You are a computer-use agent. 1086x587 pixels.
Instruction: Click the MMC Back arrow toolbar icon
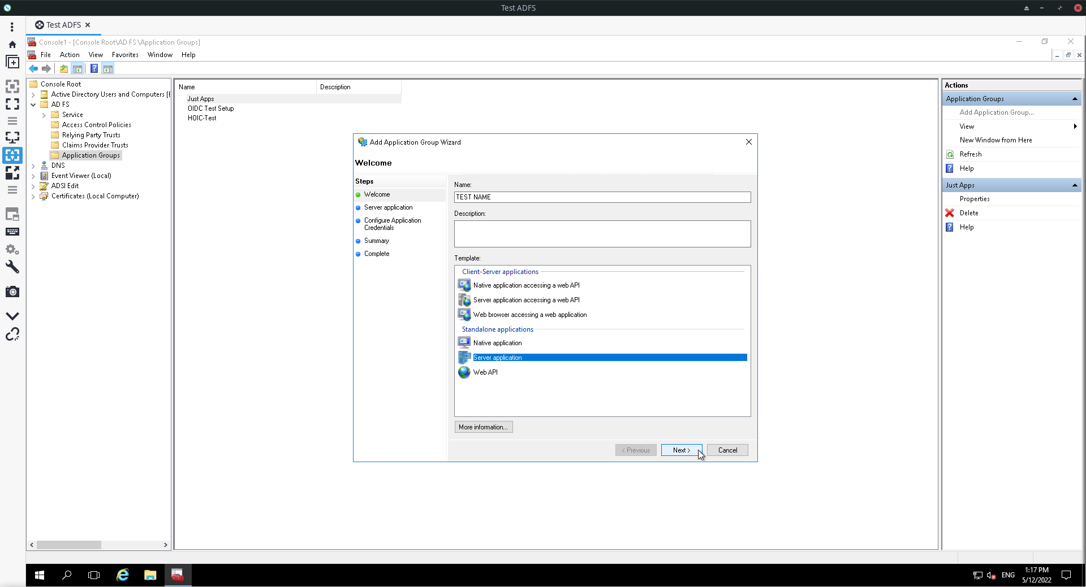[33, 69]
